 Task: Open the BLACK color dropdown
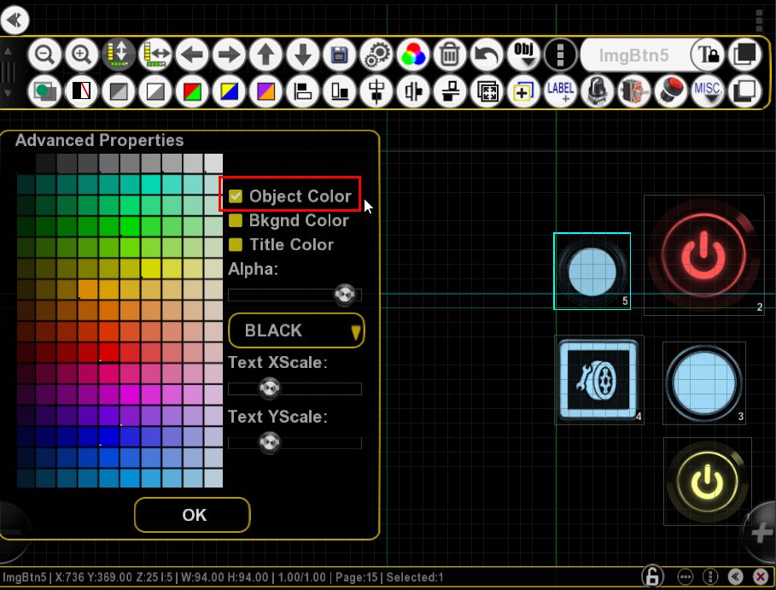coord(296,330)
